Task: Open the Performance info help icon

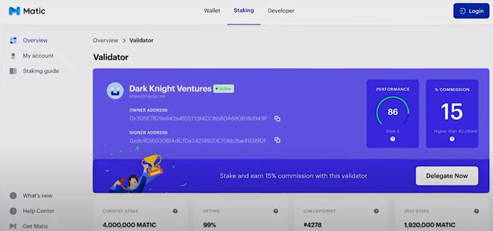Action: point(392,139)
